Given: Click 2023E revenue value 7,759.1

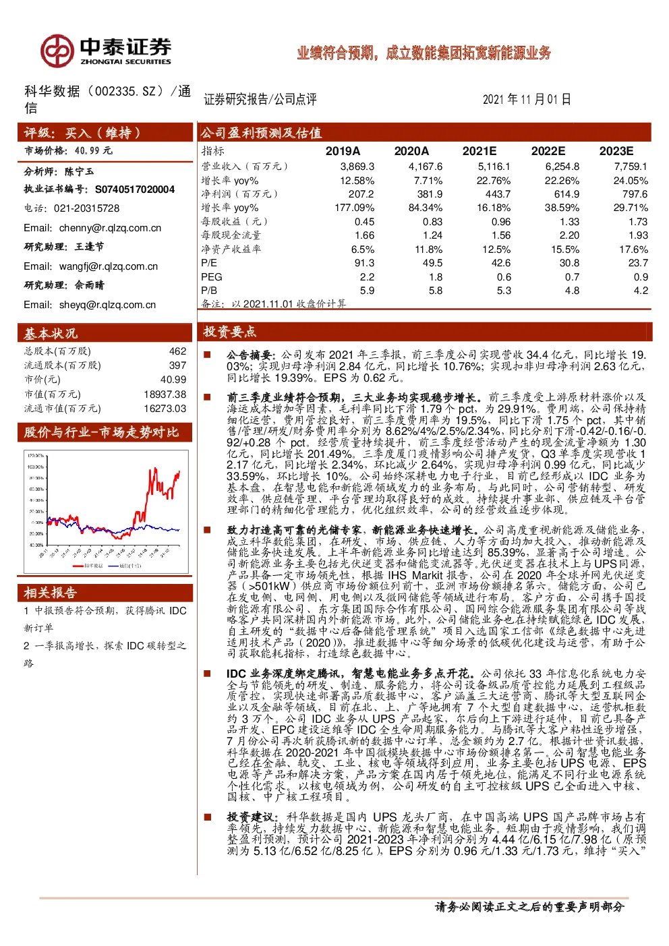Looking at the screenshot, I should (631, 167).
